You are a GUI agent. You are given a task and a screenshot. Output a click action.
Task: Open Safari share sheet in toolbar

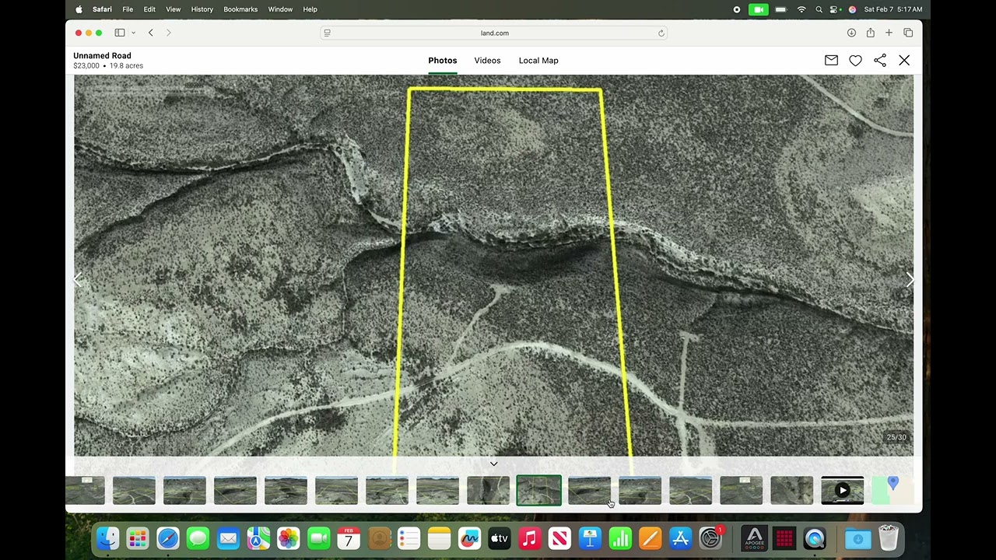point(870,33)
